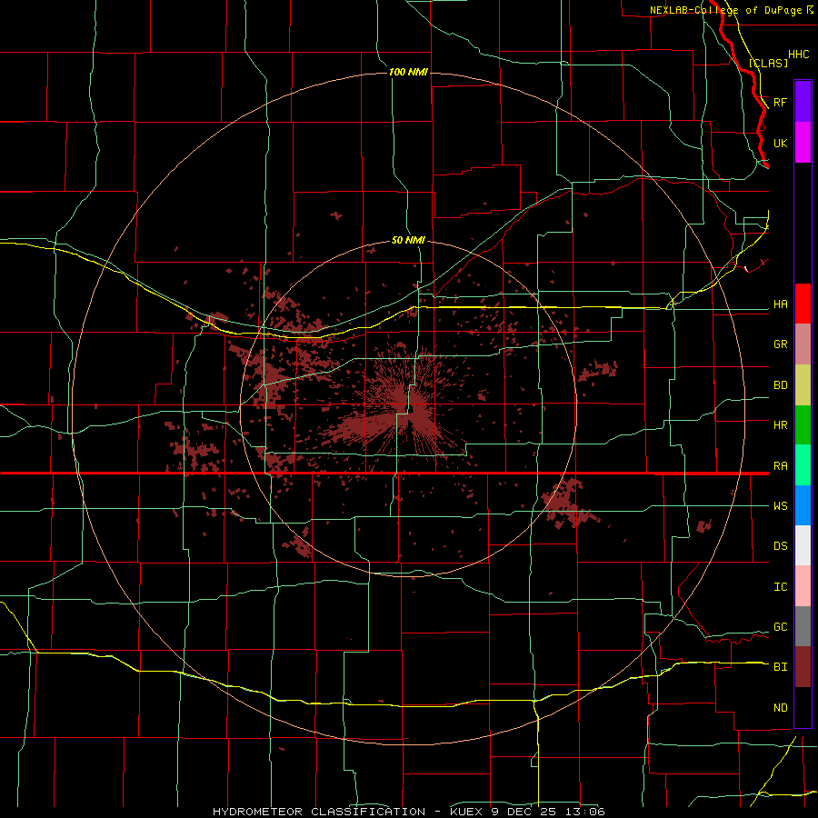Click the HYDROMETEOR CLASSIFICATION title text
The width and height of the screenshot is (818, 818).
point(319,812)
